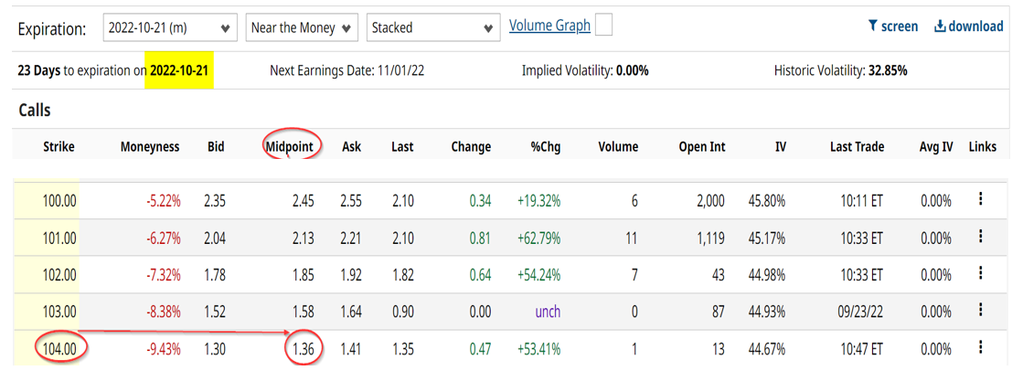
Task: Select the 104.00 strike price cell
Action: [x=59, y=347]
